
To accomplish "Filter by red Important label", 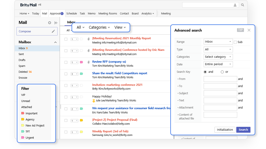I will point(23,113).
